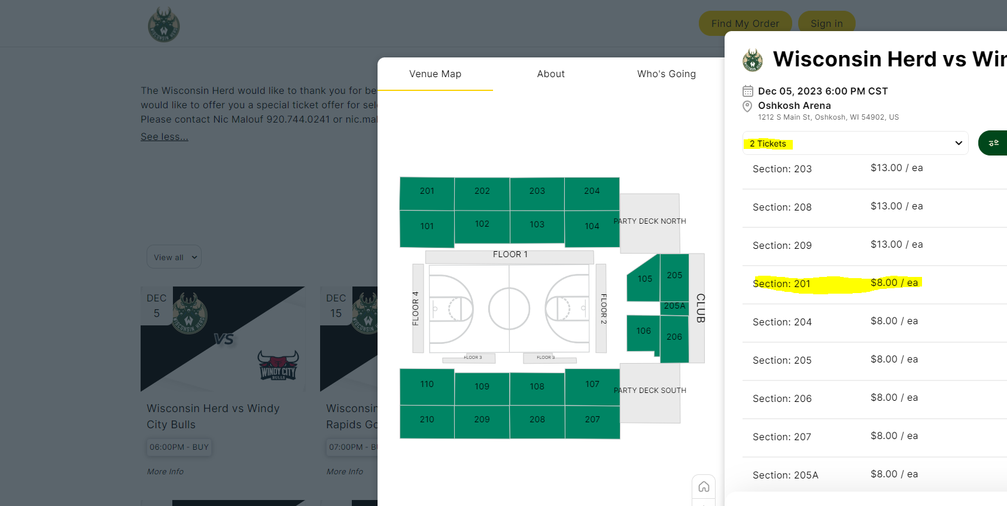Expand the View all dropdown
1007x506 pixels.
point(174,257)
